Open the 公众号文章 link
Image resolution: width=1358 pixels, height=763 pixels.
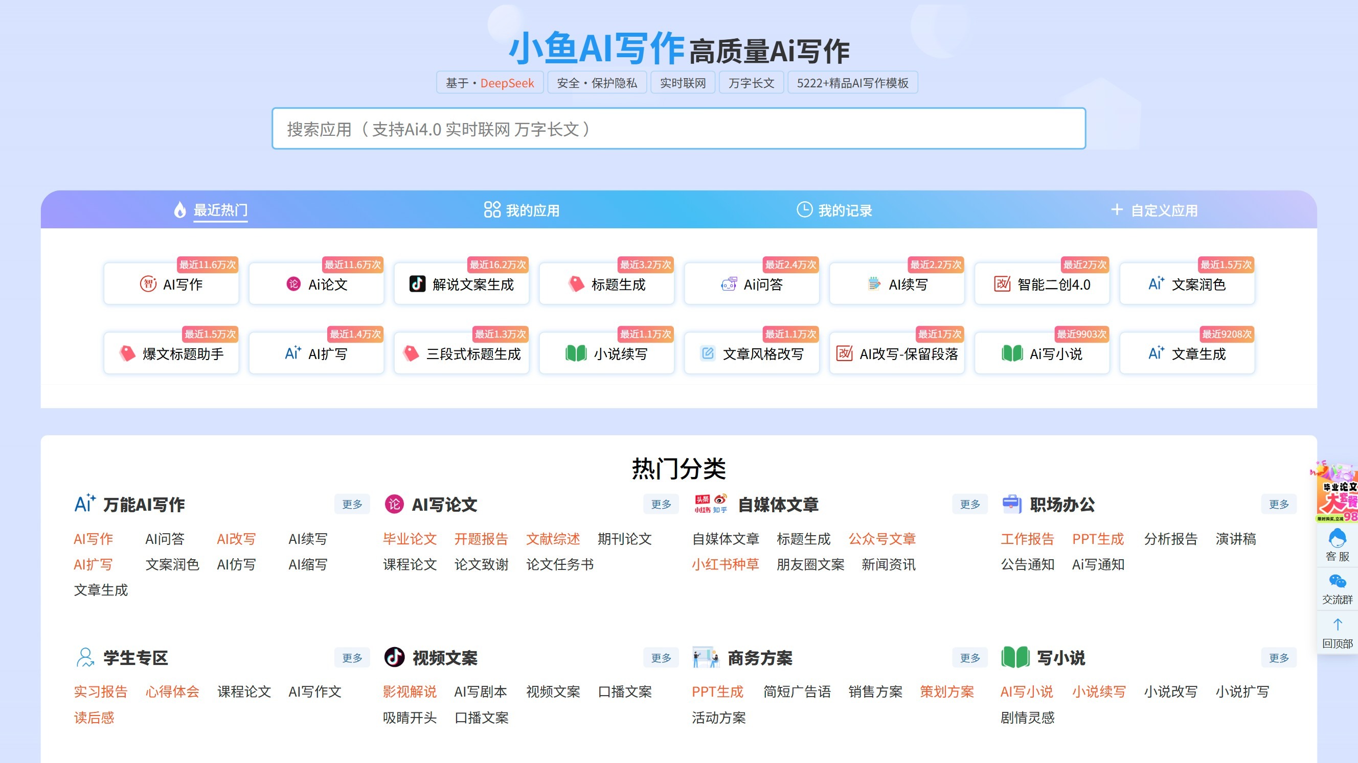tap(882, 539)
